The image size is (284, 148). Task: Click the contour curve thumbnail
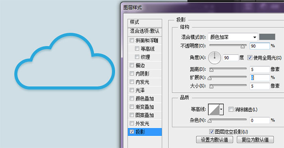tap(214, 109)
